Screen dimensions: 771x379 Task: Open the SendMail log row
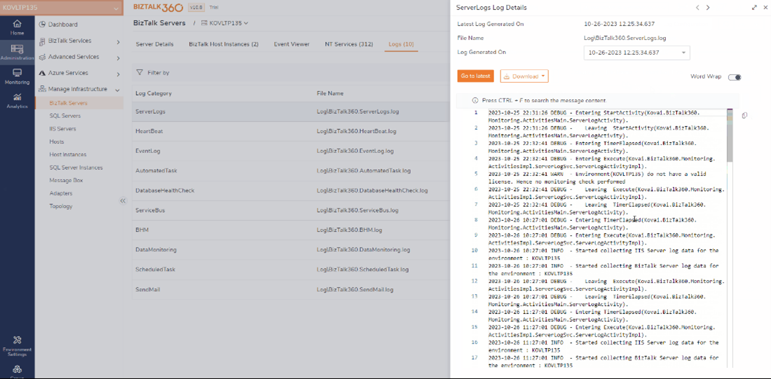coord(291,289)
